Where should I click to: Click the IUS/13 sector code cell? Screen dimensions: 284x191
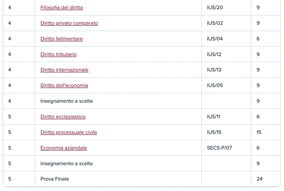tap(214, 70)
